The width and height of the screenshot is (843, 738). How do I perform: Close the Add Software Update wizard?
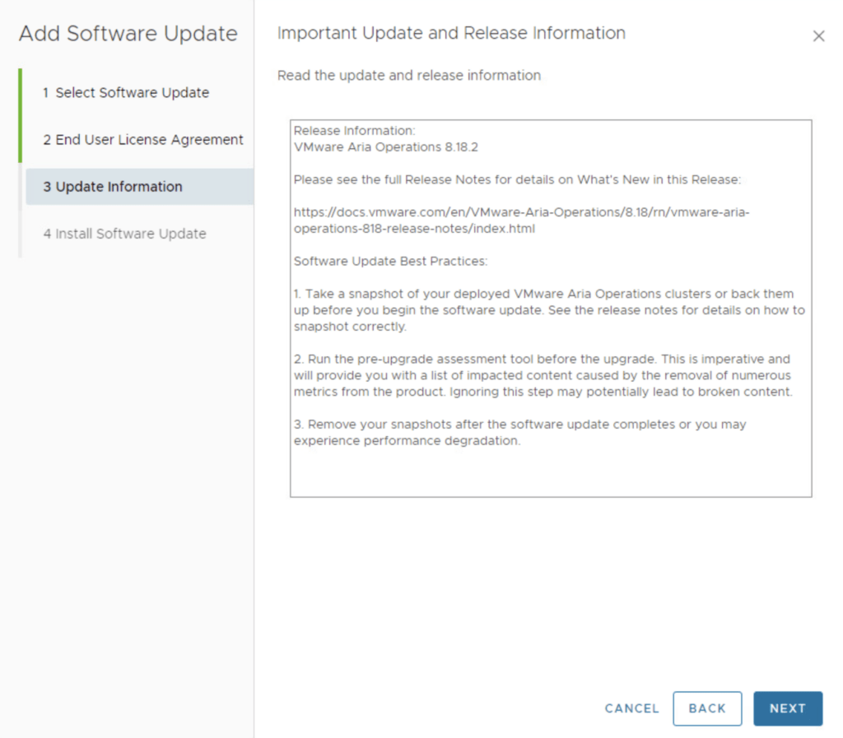[818, 36]
